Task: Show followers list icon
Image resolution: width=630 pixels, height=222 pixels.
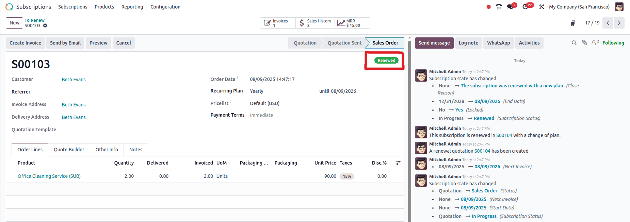Action: tap(595, 42)
